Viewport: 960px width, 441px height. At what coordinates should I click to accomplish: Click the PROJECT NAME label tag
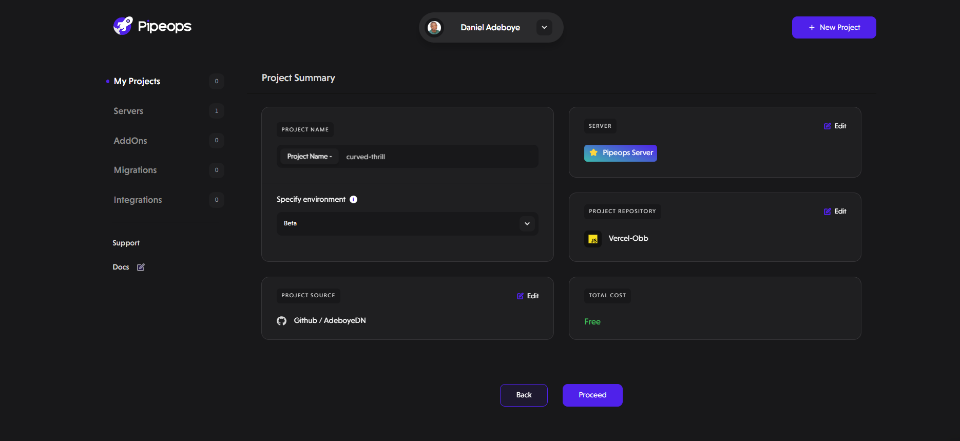[x=305, y=129]
